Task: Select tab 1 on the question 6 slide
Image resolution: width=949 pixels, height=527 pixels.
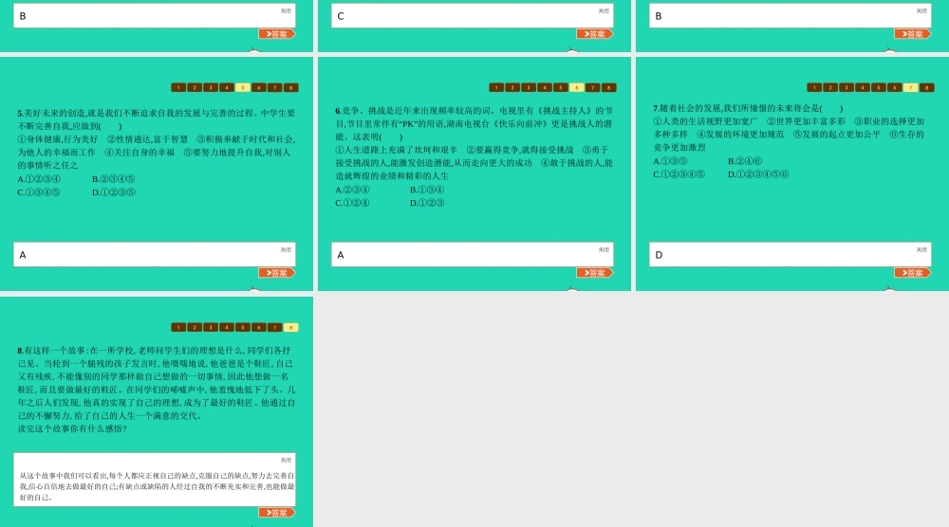Action: 496,87
